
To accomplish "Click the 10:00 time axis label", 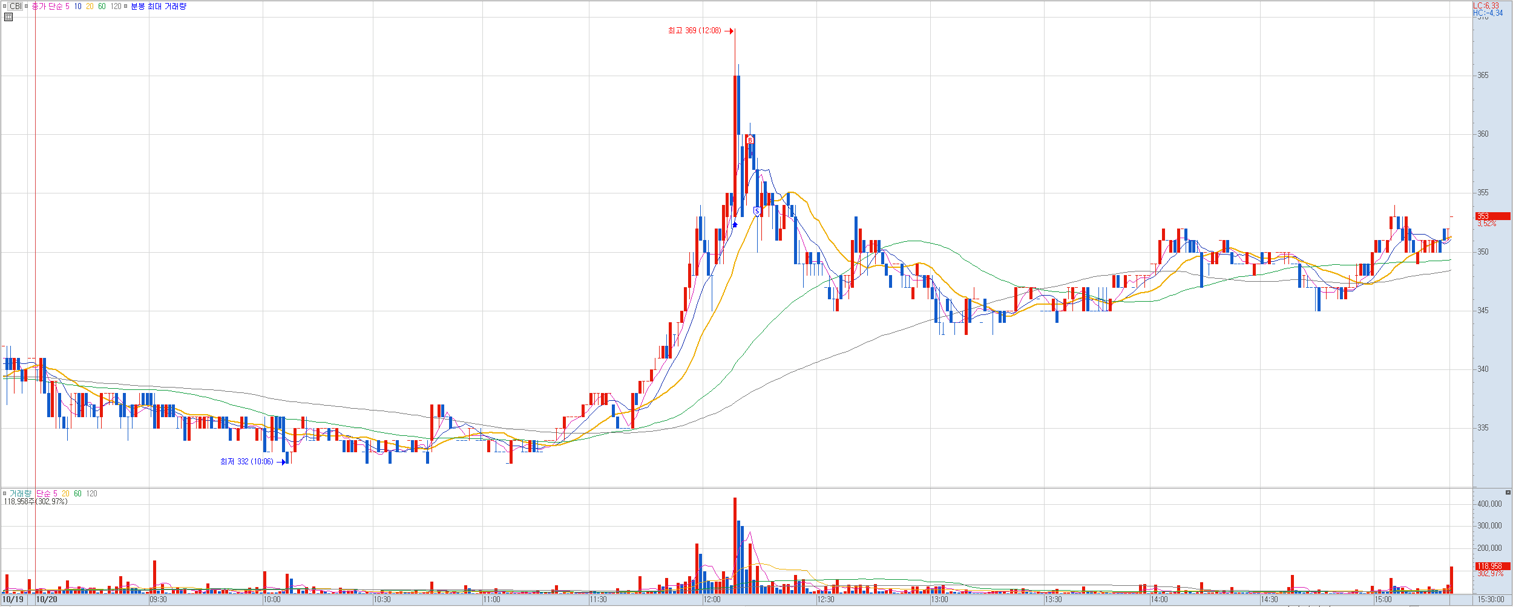I will click(x=272, y=599).
